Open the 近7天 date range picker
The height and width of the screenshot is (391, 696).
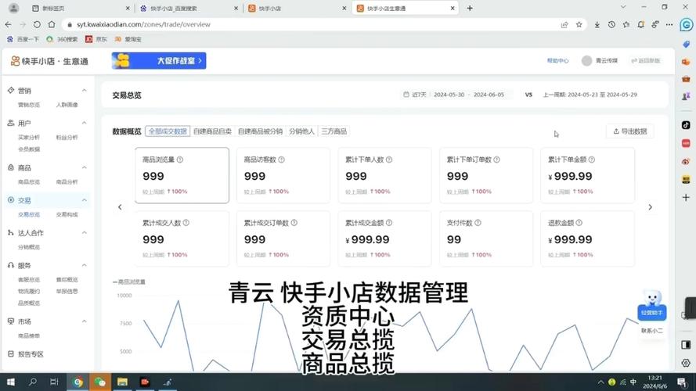[454, 95]
